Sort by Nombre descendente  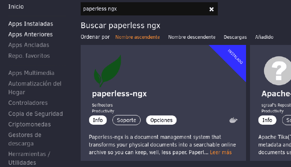tap(192, 37)
